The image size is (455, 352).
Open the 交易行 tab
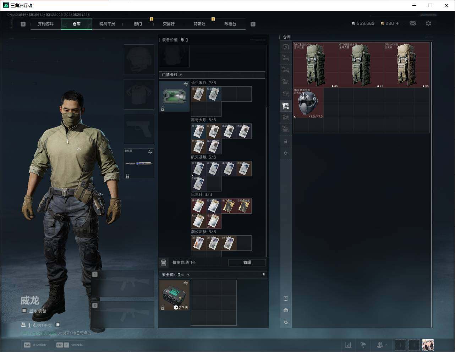click(x=169, y=24)
